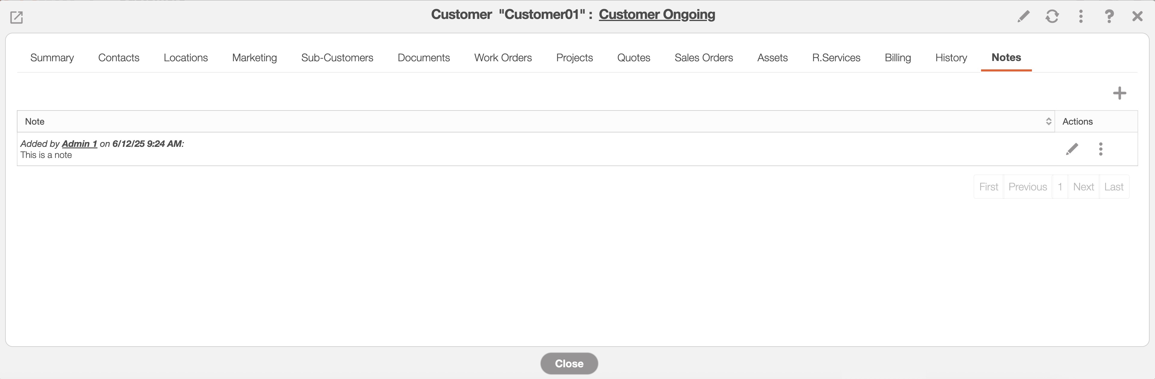The width and height of the screenshot is (1155, 379).
Task: Open the Work Orders tab
Action: [x=503, y=58]
